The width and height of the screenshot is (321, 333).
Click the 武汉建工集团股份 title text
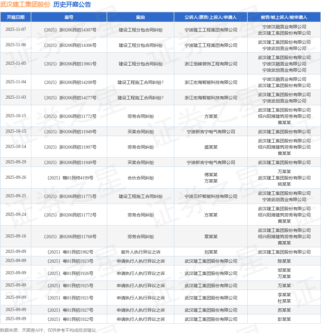tap(25, 4)
